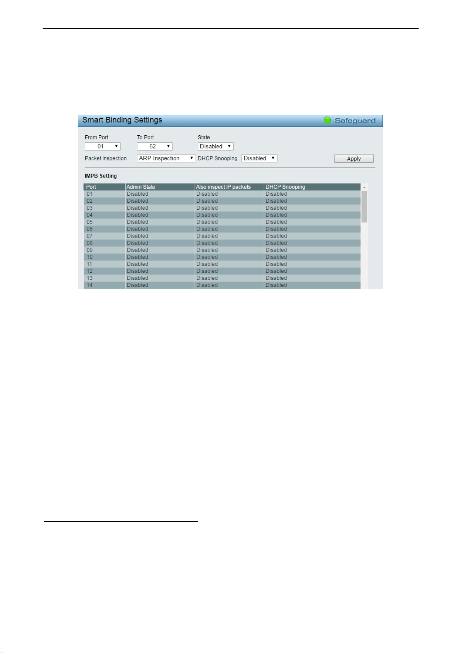
Task: Click the green Safeguard status icon
Action: (x=327, y=120)
